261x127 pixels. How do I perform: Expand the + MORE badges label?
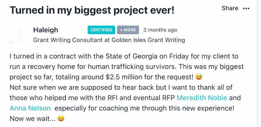(x=128, y=30)
